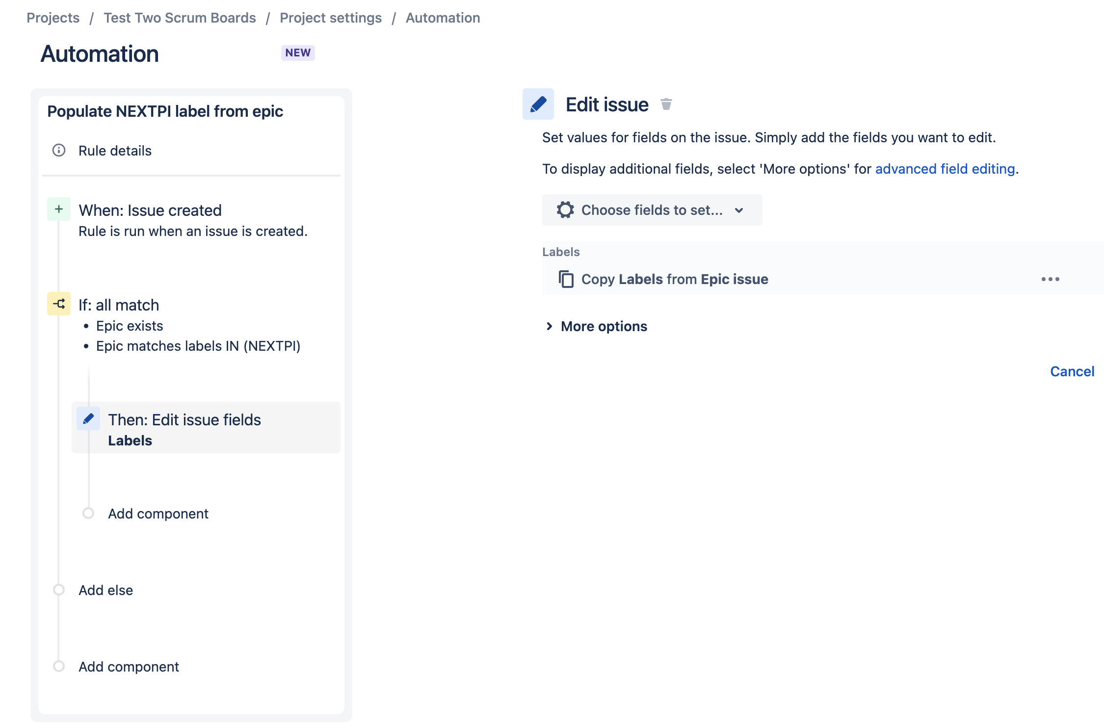Select the pencil icon beside Then: Edit issue fields
This screenshot has width=1104, height=726.
coord(88,419)
